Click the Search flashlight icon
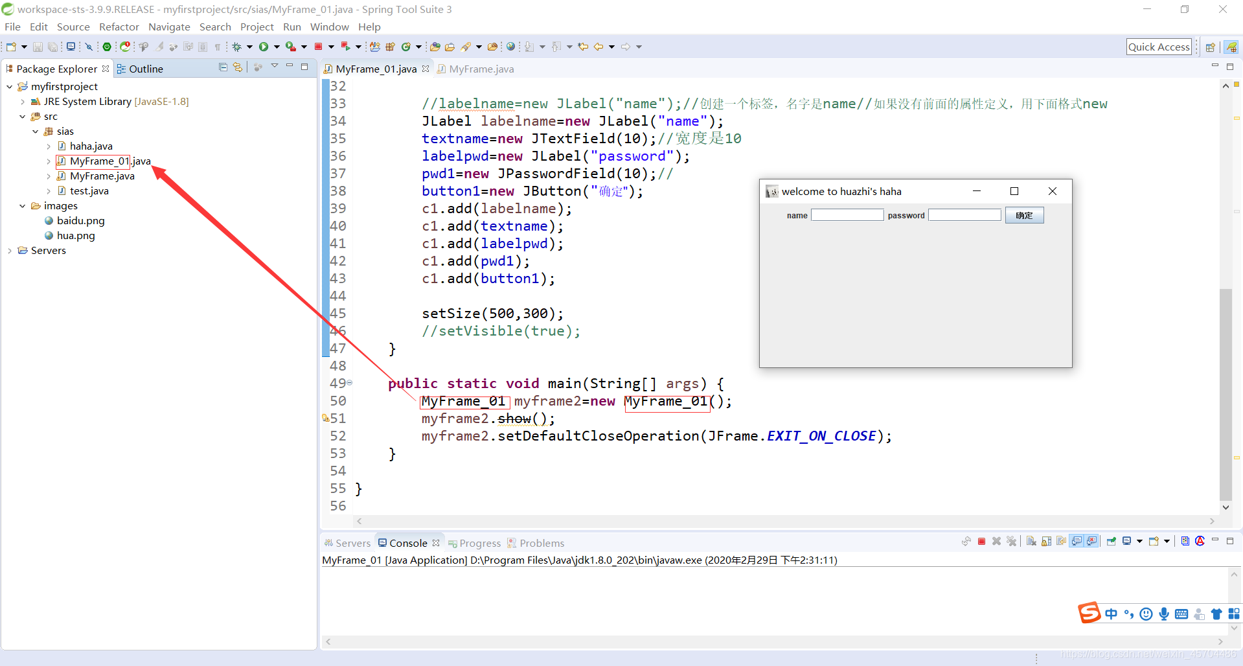This screenshot has height=666, width=1243. 465,47
